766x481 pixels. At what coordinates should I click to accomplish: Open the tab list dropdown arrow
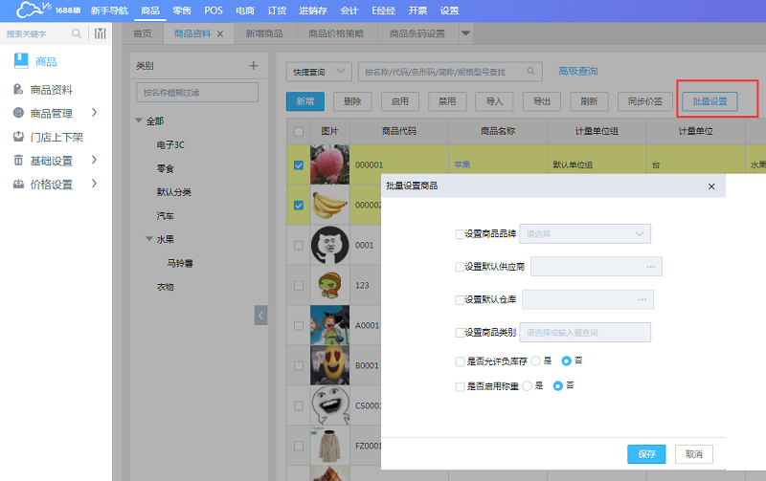tap(466, 33)
